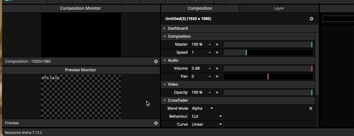Increase Opacity using the plus button
354x136 pixels.
point(217,92)
